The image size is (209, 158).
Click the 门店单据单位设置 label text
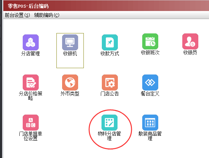(x=30, y=136)
